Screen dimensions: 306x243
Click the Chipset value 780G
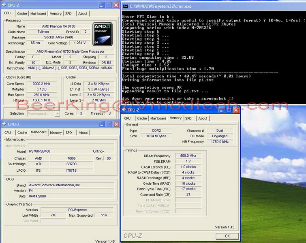[x=71, y=158]
